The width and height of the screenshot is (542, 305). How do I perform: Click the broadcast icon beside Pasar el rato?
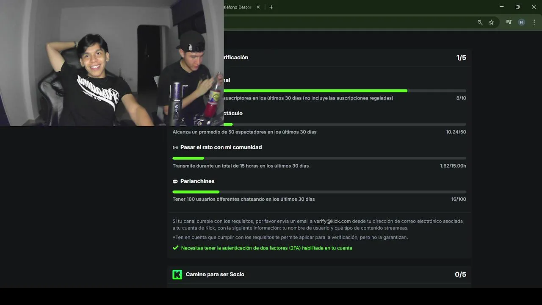pos(175,147)
